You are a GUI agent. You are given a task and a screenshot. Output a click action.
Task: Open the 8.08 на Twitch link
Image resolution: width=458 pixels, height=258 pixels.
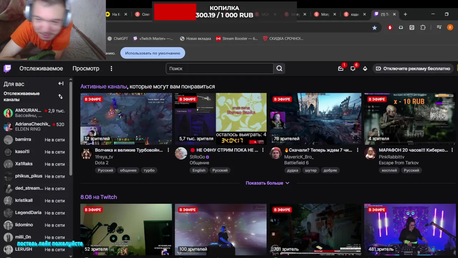[x=99, y=197]
